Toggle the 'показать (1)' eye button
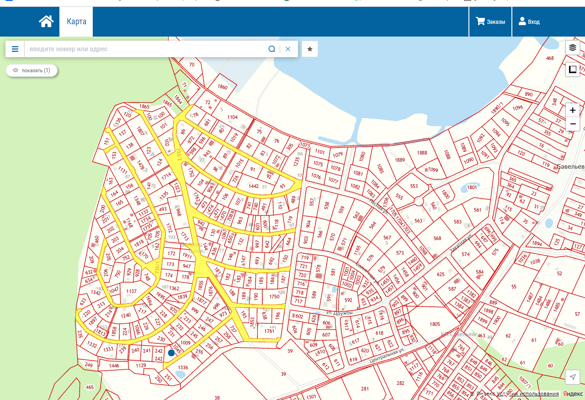Screen dimensions: 585x400 point(32,70)
